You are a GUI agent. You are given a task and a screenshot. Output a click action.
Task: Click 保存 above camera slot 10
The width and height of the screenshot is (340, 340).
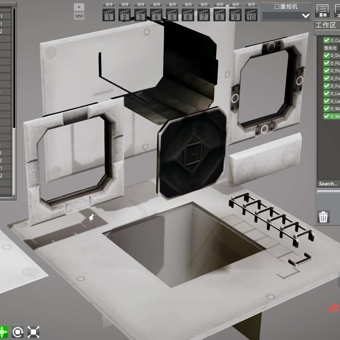point(251,4)
